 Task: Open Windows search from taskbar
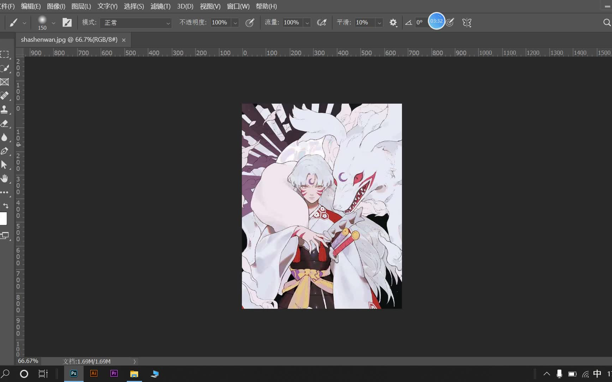tap(6, 374)
